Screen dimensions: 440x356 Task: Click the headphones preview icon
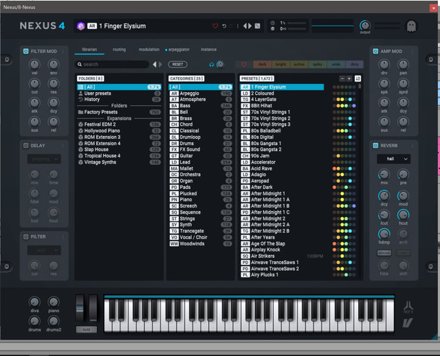(x=211, y=65)
